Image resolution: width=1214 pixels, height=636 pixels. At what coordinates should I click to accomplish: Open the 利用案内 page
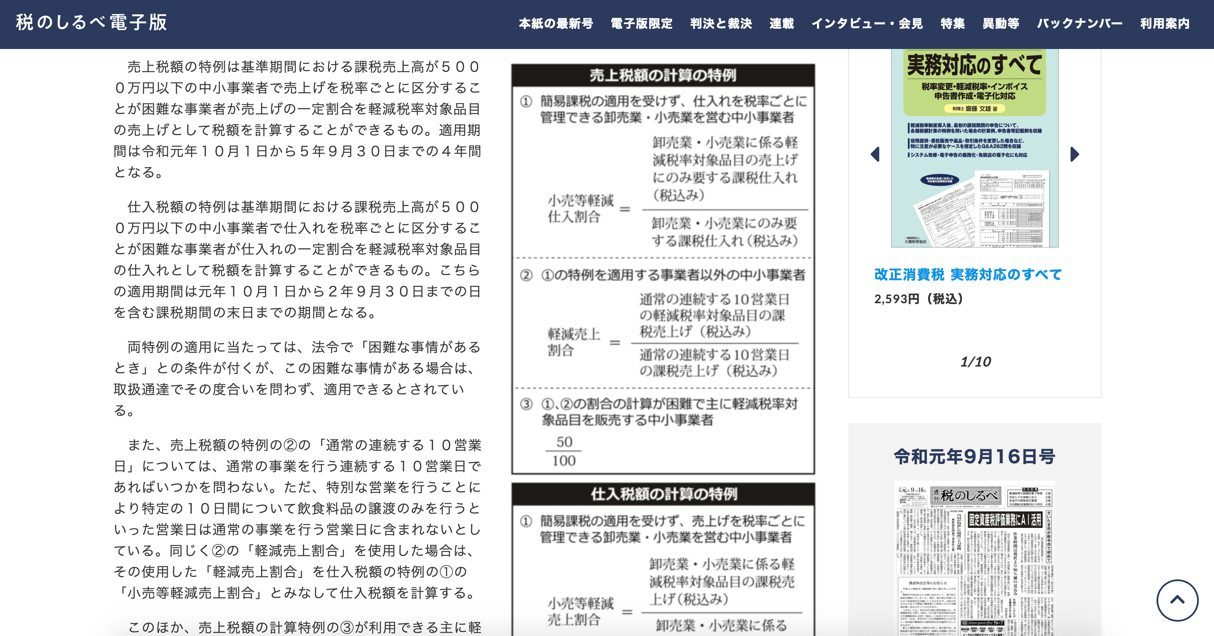tap(1165, 24)
